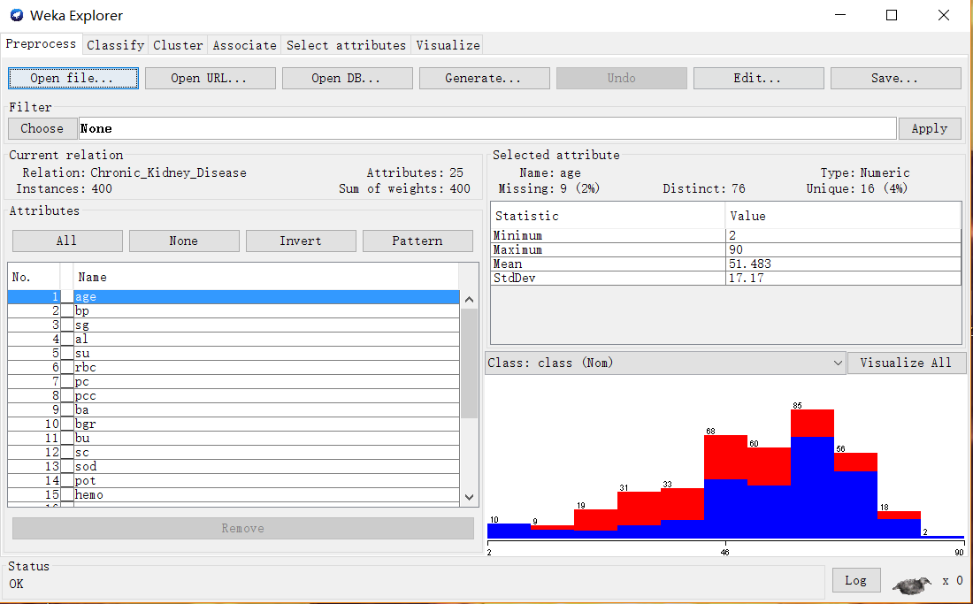Click the Name column header in attributes
Screen dimensions: 973x604
267,277
